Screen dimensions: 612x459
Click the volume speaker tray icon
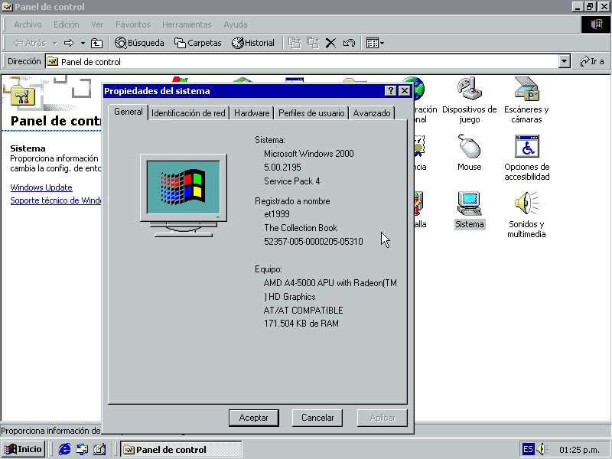542,449
